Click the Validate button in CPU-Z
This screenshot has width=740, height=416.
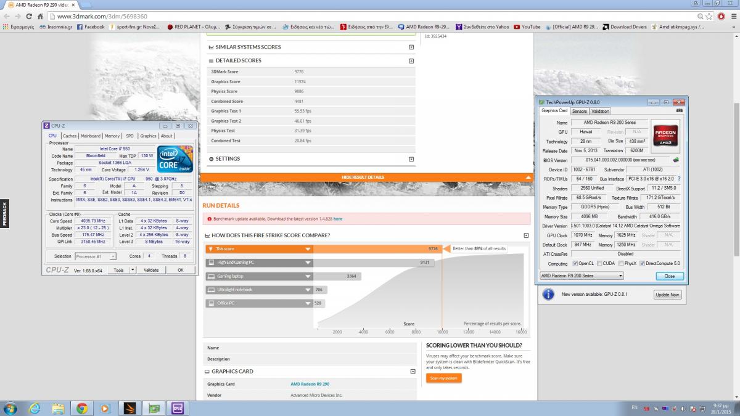151,270
